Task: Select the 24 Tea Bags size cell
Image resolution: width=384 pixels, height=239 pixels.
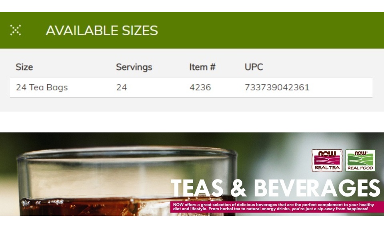Action: point(42,88)
